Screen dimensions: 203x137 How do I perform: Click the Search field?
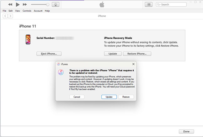171,4
